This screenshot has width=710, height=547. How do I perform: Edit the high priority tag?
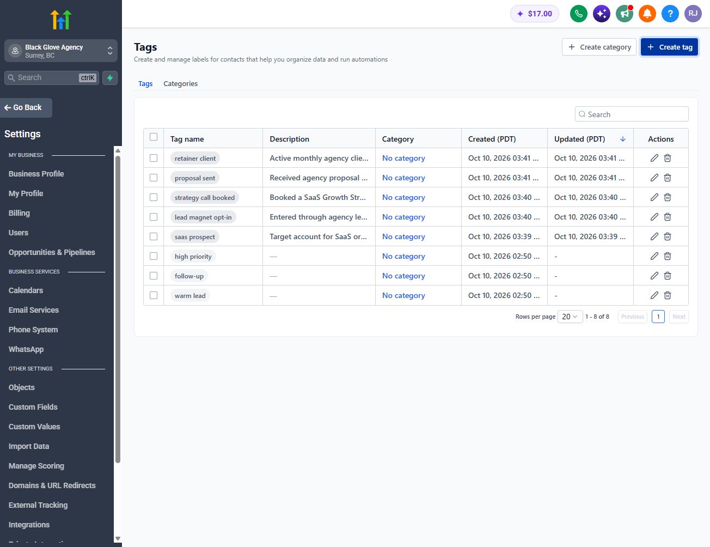(x=654, y=256)
